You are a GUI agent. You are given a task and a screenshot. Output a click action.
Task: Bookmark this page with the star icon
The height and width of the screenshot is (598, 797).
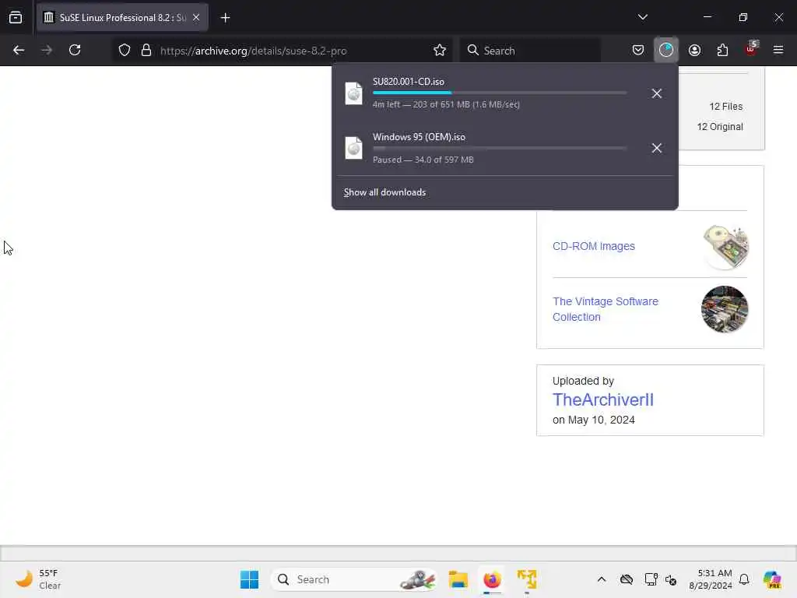[x=440, y=51]
